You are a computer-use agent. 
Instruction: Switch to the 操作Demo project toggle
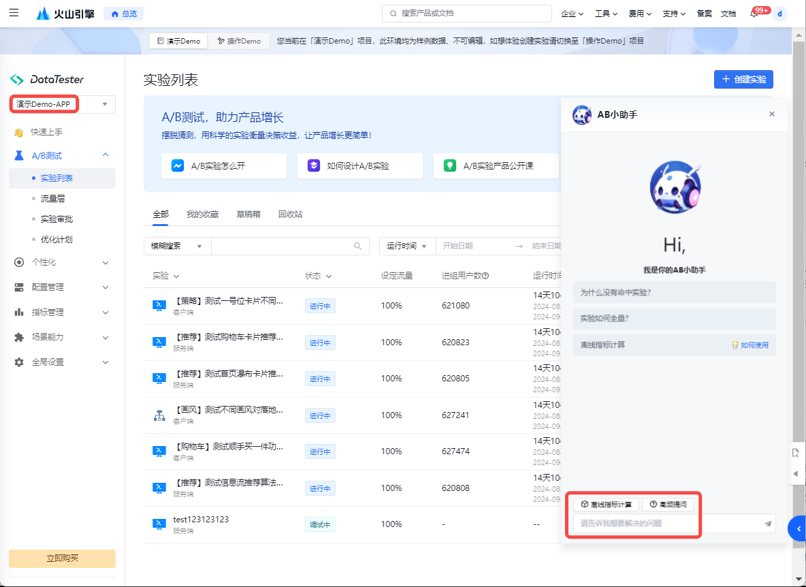coord(239,41)
